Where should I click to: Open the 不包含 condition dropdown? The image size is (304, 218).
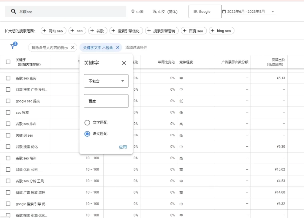(x=106, y=81)
